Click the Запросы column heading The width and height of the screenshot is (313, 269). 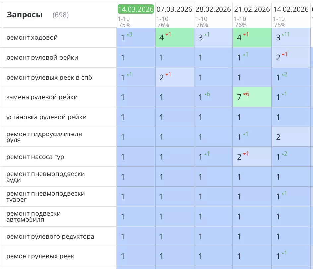(25, 15)
